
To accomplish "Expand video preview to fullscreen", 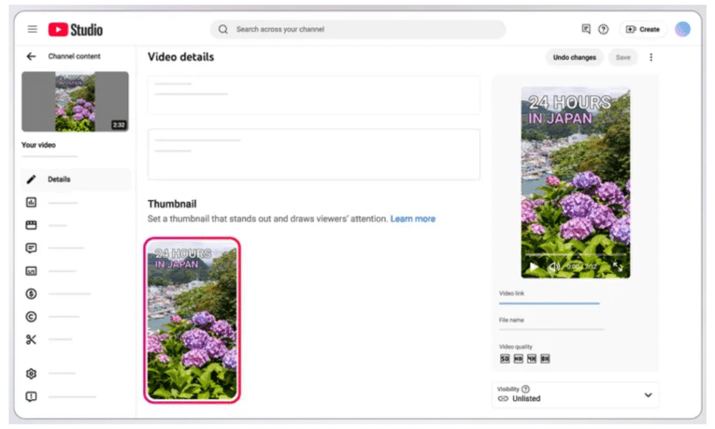I will point(618,266).
